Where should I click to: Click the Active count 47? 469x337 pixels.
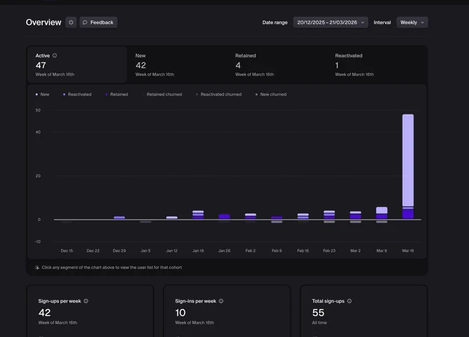click(x=41, y=66)
